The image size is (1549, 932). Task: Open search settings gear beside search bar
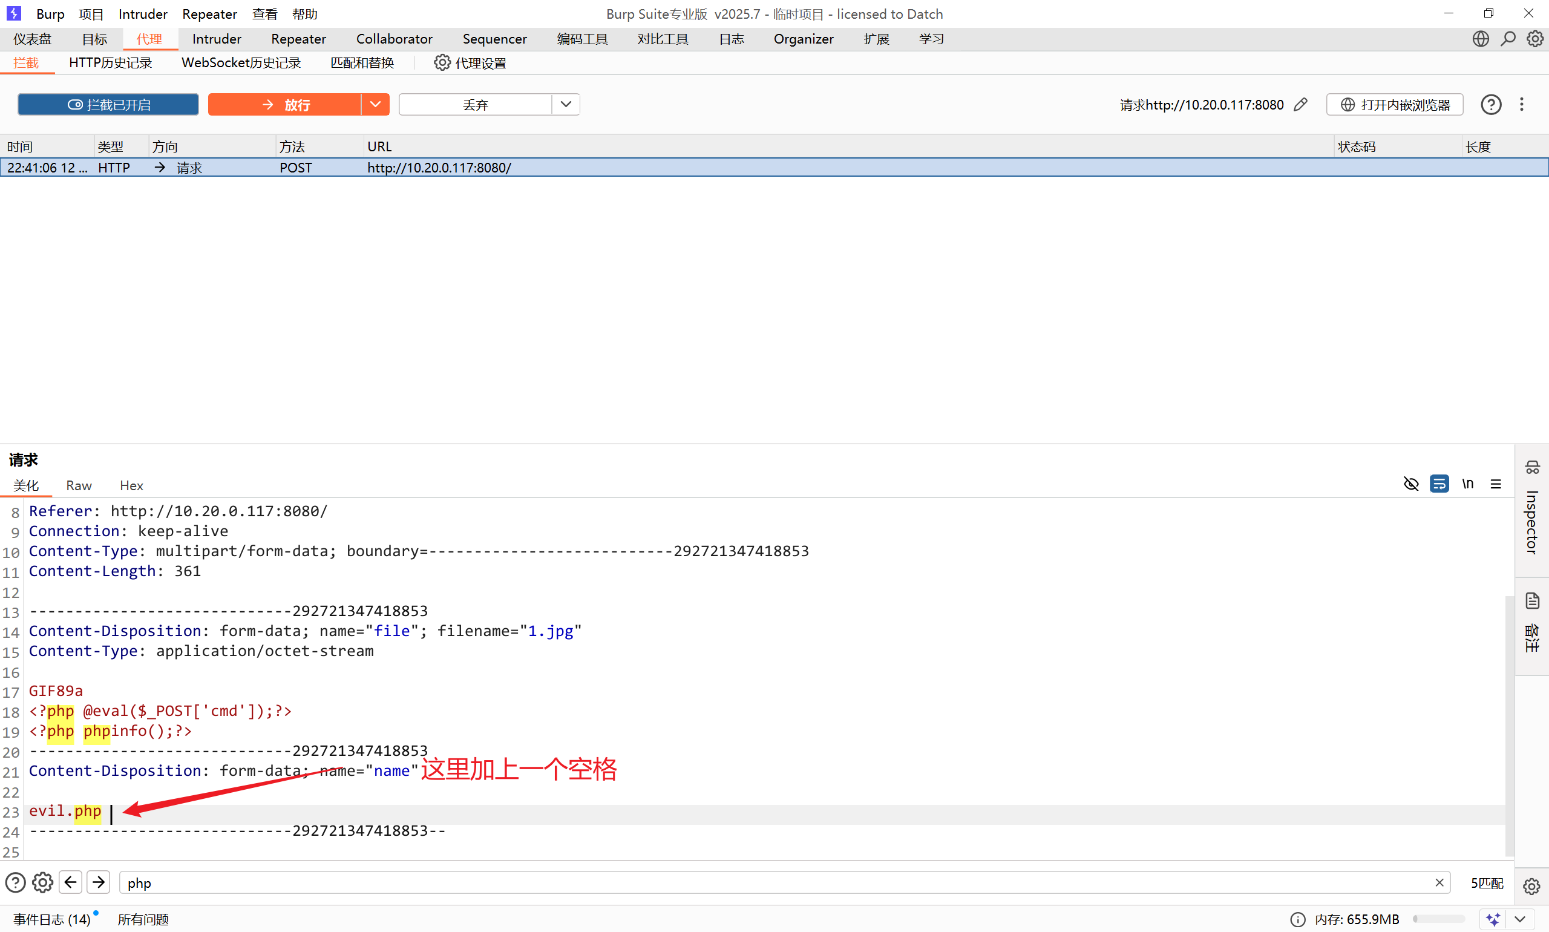click(43, 882)
